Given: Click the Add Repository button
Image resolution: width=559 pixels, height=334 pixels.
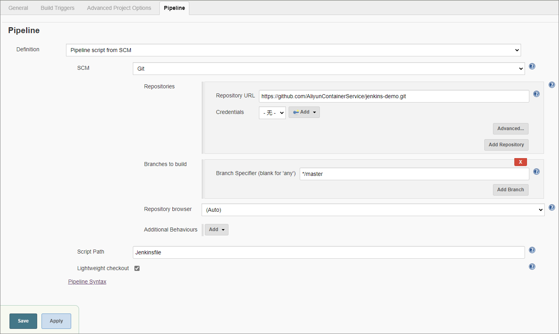Looking at the screenshot, I should (506, 145).
